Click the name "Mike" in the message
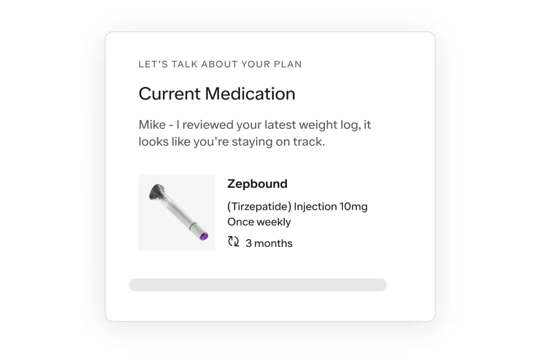 (152, 125)
